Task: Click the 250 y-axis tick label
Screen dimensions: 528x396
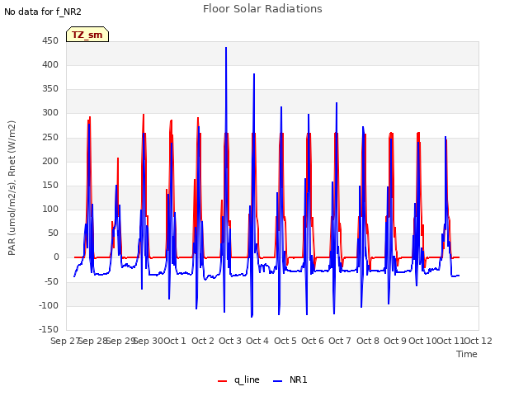Action: (50, 138)
